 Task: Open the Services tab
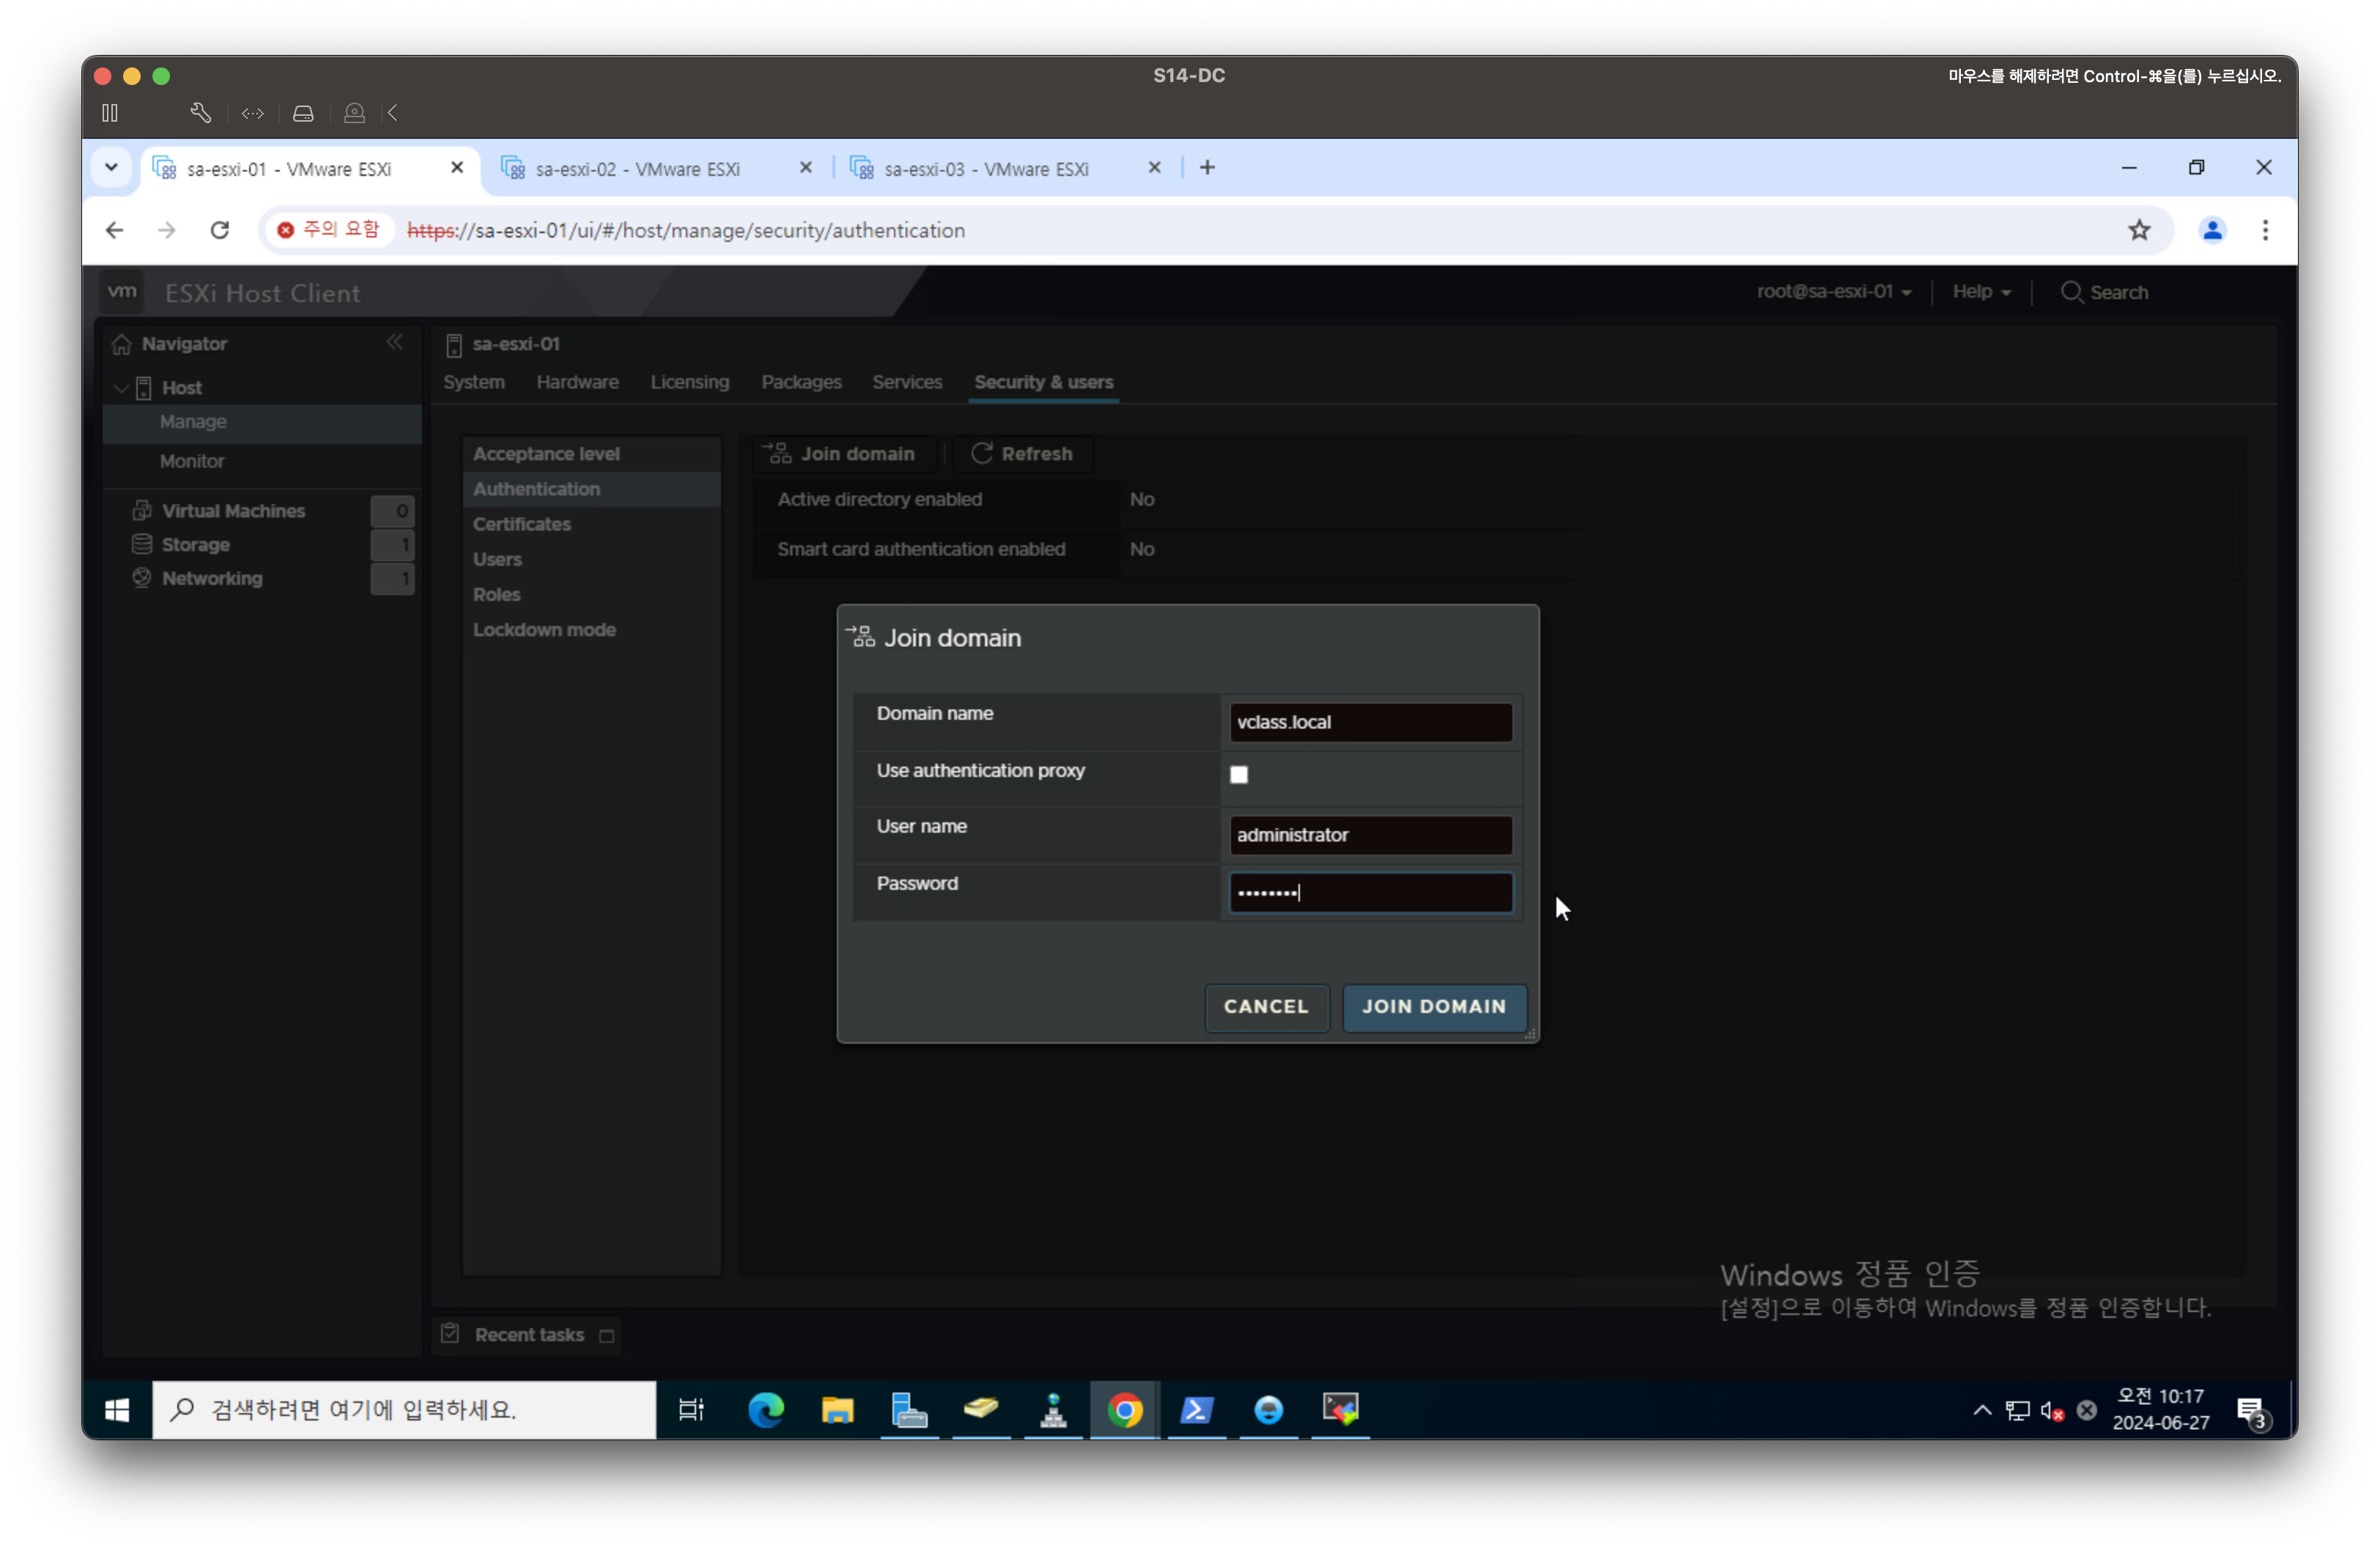tap(906, 382)
